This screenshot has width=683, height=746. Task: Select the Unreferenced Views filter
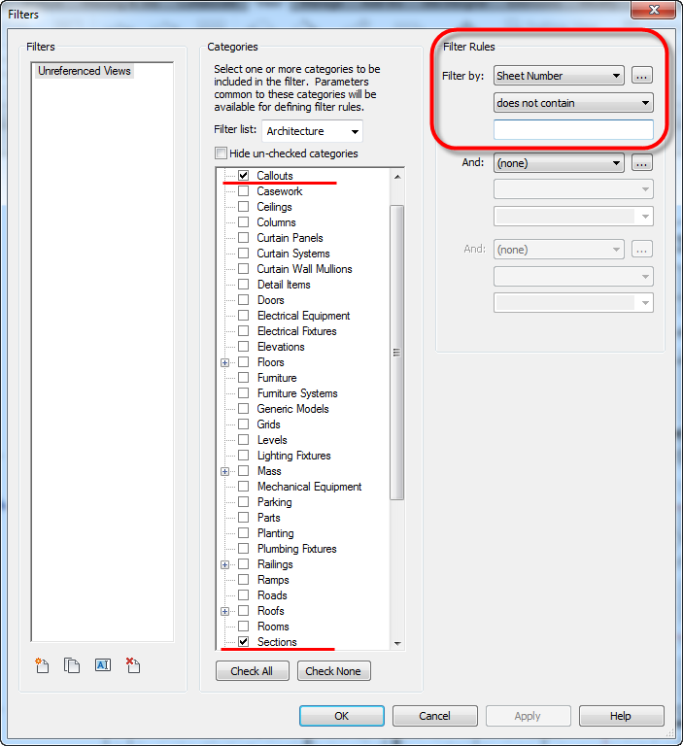85,71
